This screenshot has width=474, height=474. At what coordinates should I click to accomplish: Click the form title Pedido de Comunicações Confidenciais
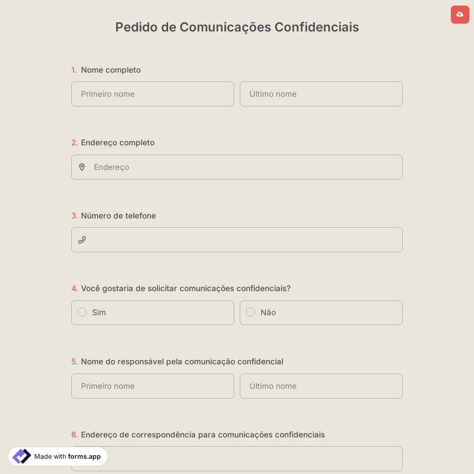pyautogui.click(x=237, y=27)
